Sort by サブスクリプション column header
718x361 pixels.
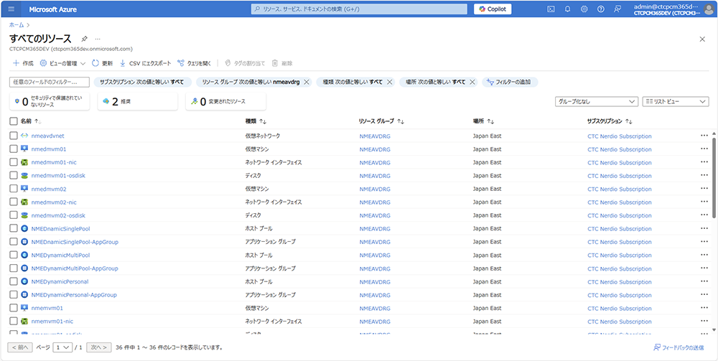tap(610, 121)
